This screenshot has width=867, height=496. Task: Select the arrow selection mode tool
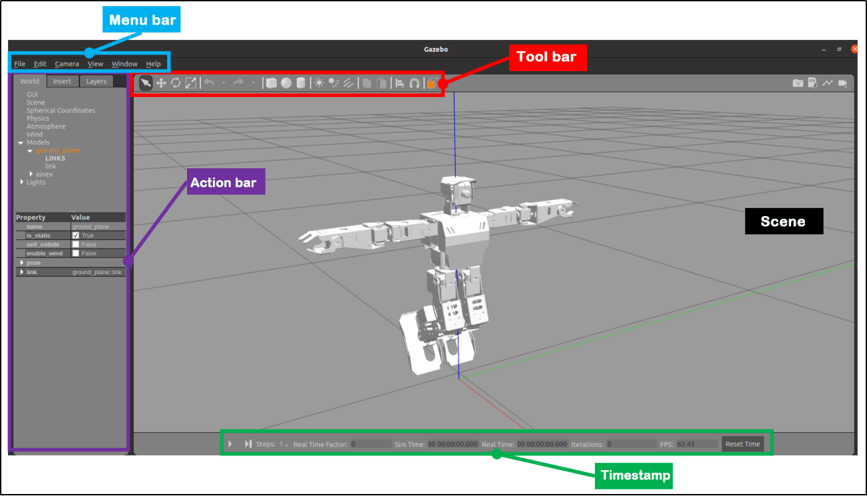pos(146,83)
